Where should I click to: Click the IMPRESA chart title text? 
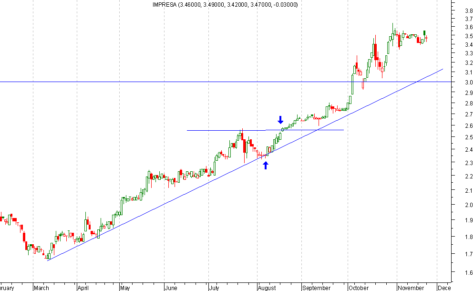click(225, 5)
